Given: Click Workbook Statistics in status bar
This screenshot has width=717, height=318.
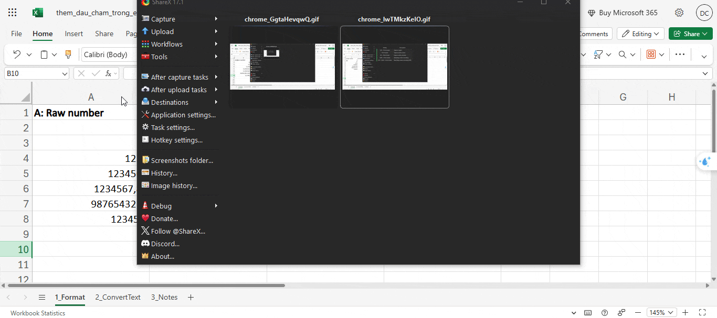Looking at the screenshot, I should pyautogui.click(x=38, y=313).
